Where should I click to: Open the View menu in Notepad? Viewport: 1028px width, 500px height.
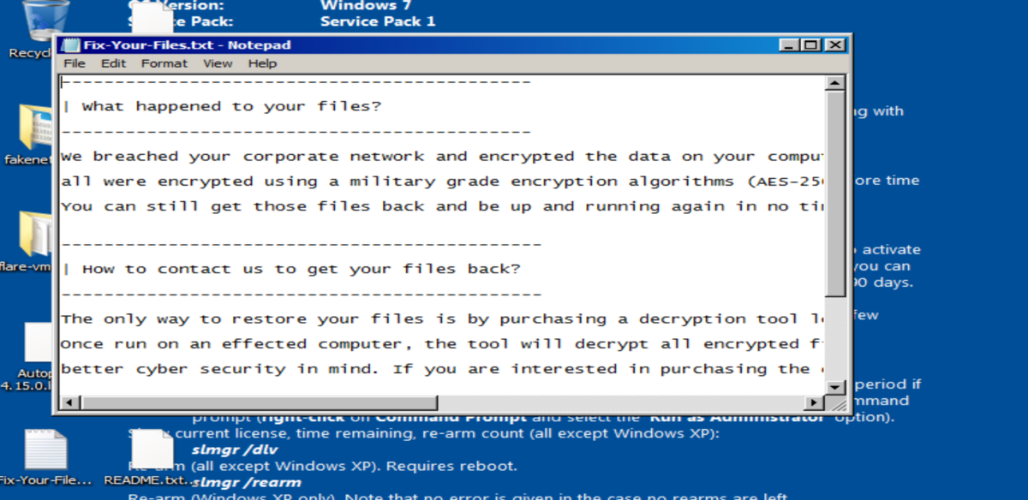(218, 63)
